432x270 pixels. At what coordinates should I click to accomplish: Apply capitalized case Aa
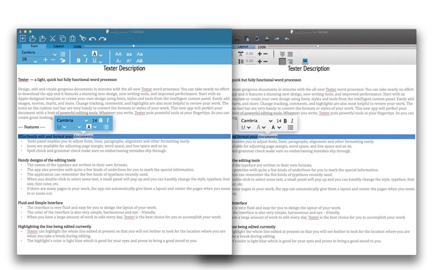(x=140, y=54)
